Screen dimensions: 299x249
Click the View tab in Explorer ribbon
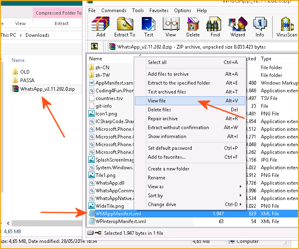pyautogui.click(x=20, y=23)
